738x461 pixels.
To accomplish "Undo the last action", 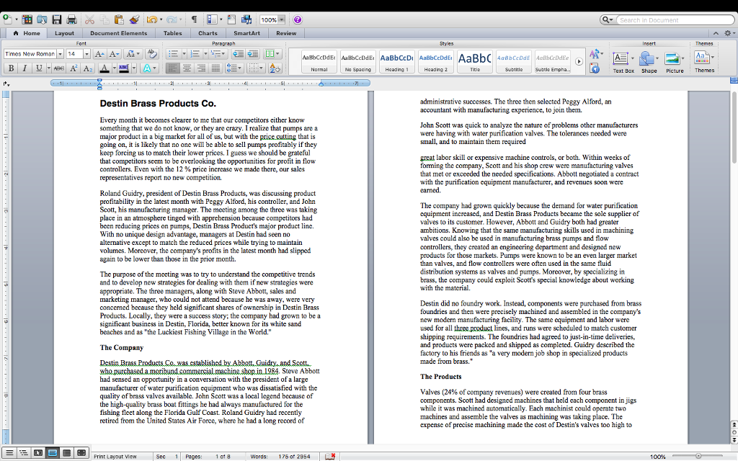I will point(151,19).
